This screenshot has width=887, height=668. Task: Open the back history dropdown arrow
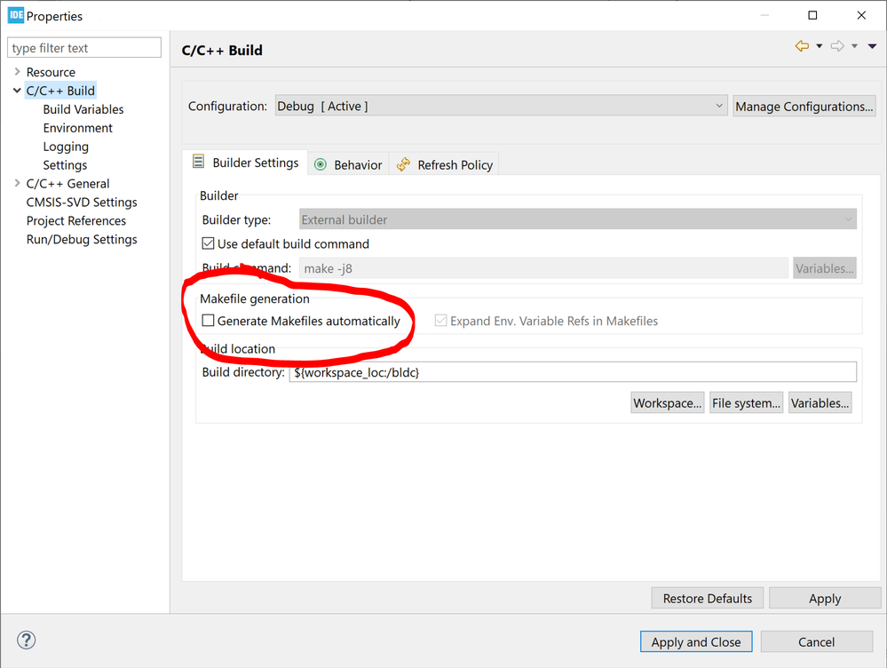[x=819, y=46]
